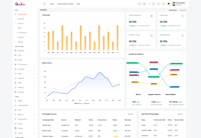Click the search icon in header
201x138 pixels.
pyautogui.click(x=139, y=4)
